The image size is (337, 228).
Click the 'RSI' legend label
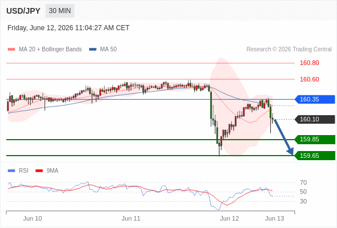pos(23,171)
